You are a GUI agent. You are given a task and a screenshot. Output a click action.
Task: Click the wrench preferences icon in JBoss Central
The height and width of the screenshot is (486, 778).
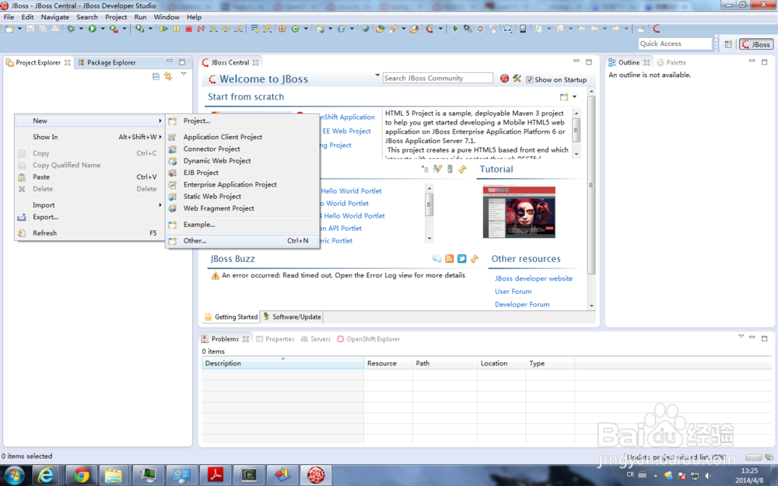click(517, 79)
